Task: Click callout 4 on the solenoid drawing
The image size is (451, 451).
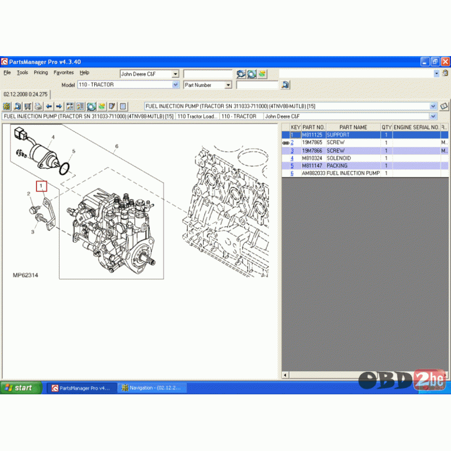Action: point(53,137)
